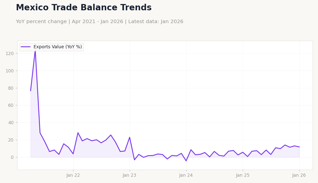Click the x-axis label 'Jan 24'

tap(186, 175)
